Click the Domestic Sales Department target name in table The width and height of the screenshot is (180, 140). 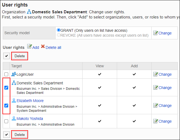click(x=40, y=83)
